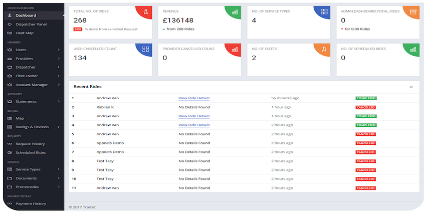The image size is (426, 213).
Task: Expand the Statements submenu chevron
Action: pyautogui.click(x=59, y=101)
